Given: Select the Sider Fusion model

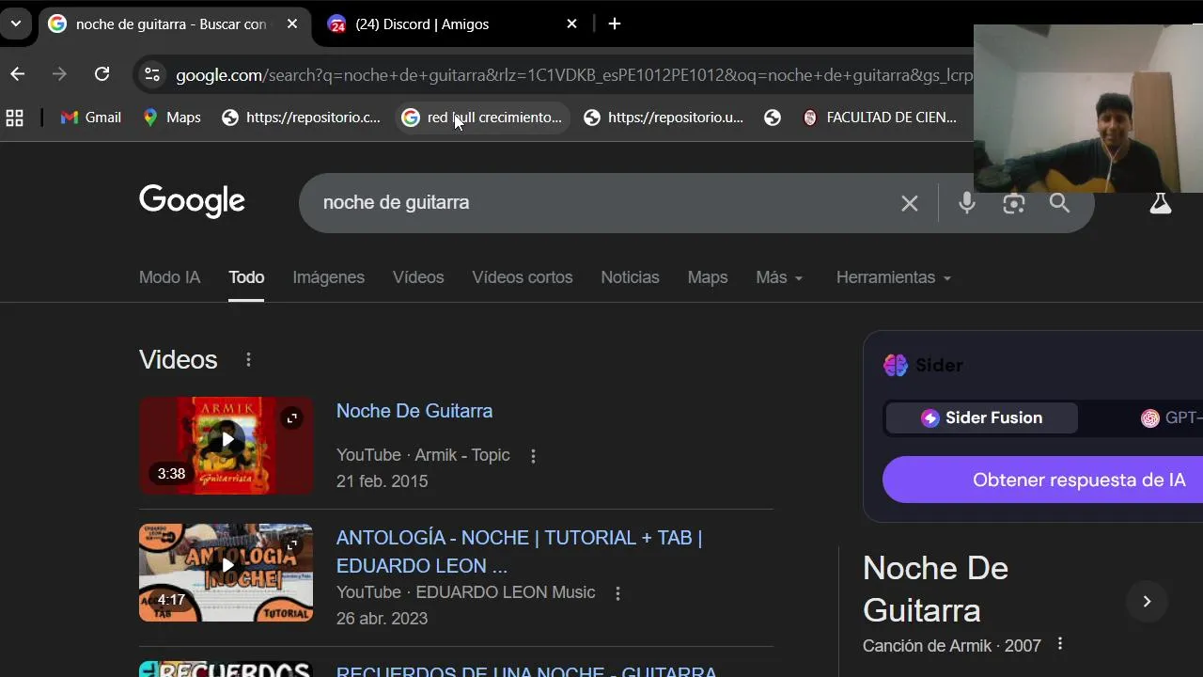Looking at the screenshot, I should pyautogui.click(x=981, y=417).
